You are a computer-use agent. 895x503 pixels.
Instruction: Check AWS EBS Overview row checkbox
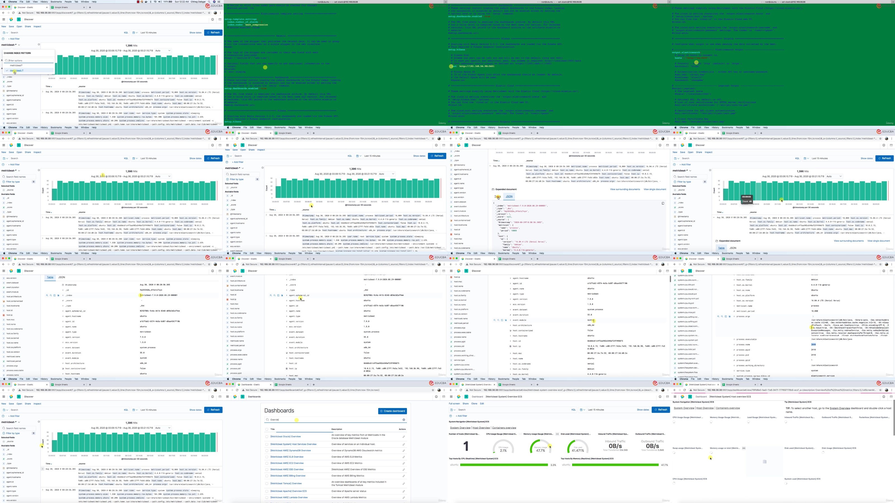click(x=267, y=470)
